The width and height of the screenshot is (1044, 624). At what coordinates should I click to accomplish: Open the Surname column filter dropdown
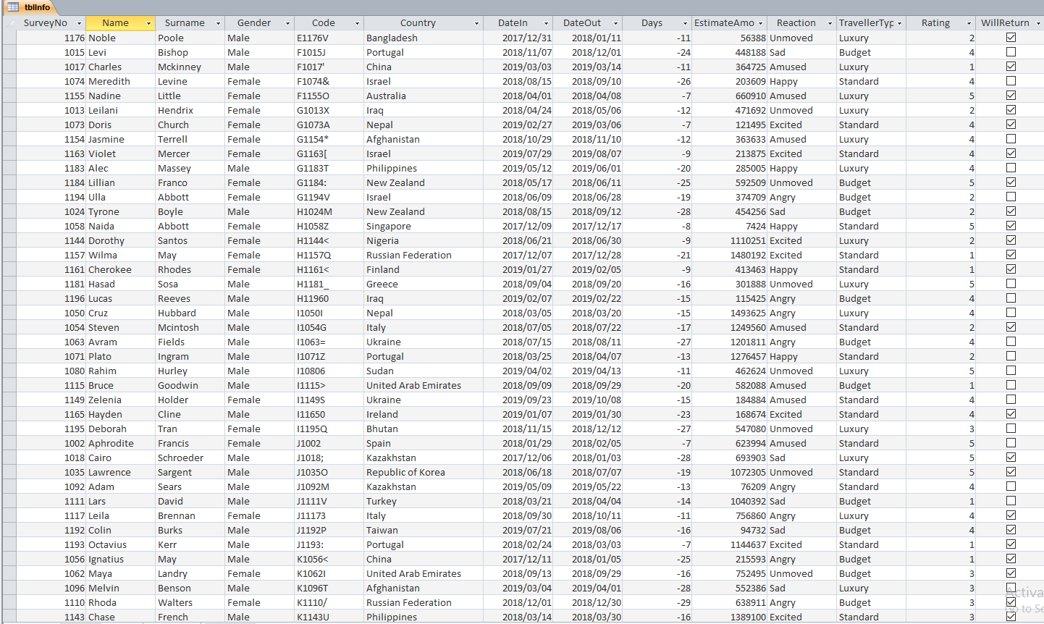coord(218,23)
